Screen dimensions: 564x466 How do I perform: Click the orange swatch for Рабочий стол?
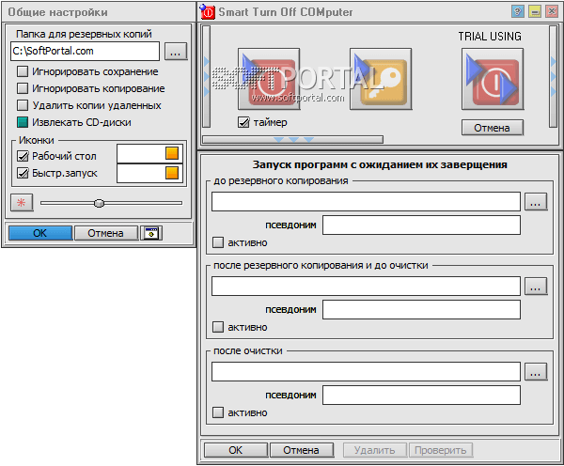[172, 153]
